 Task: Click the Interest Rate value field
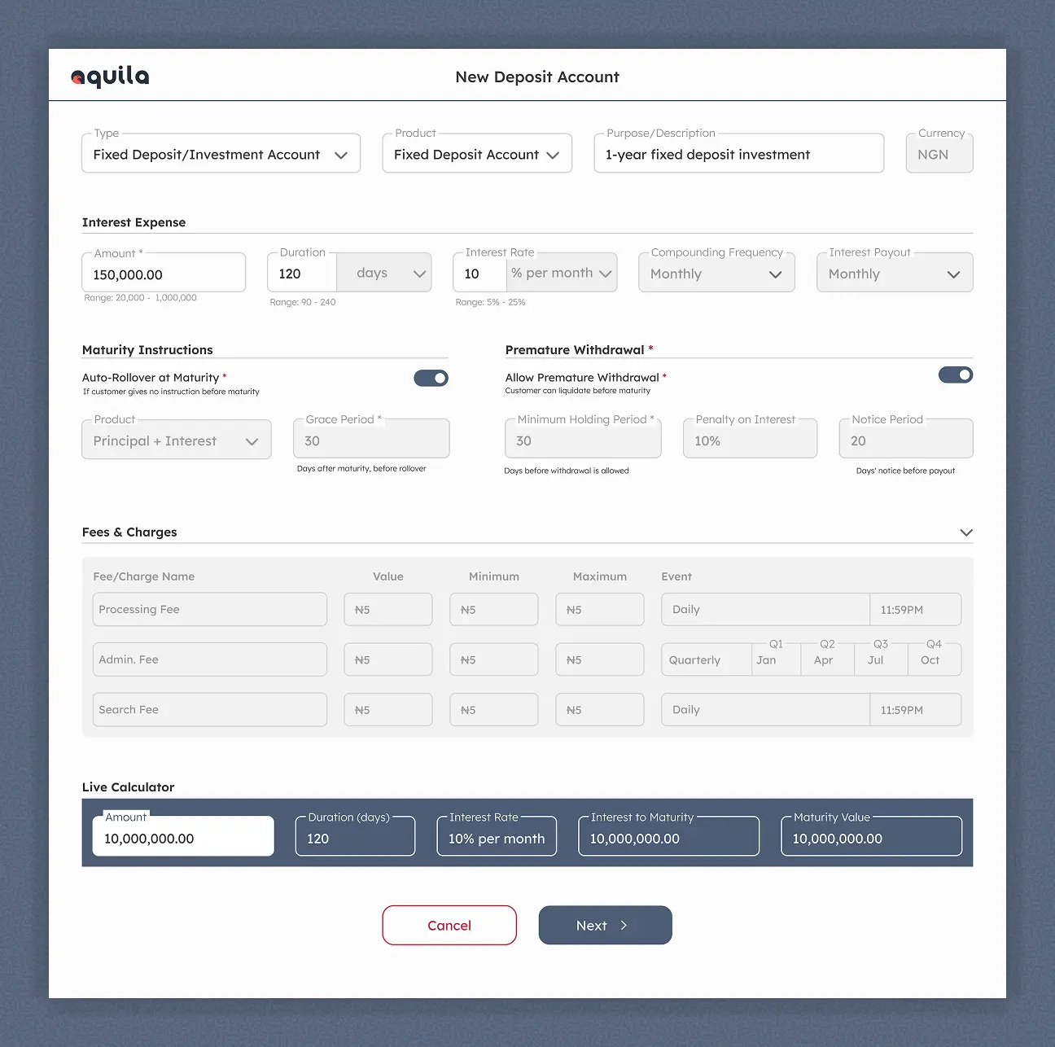pyautogui.click(x=480, y=274)
